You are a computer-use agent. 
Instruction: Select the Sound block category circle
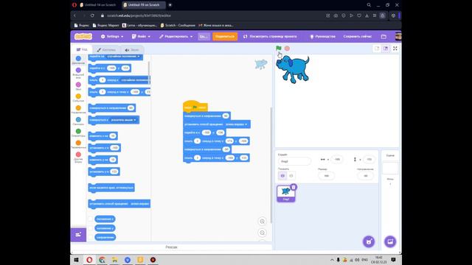pos(78,85)
